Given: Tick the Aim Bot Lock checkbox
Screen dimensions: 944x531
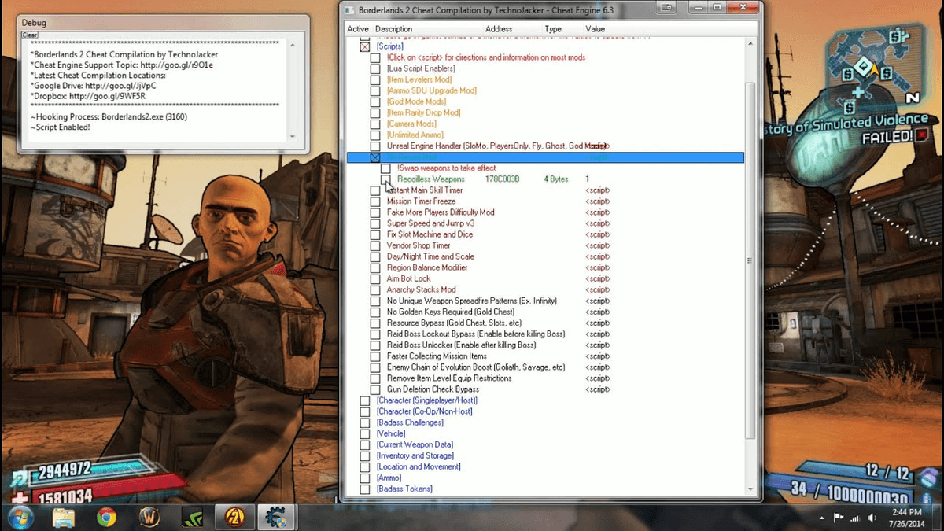Looking at the screenshot, I should [375, 278].
